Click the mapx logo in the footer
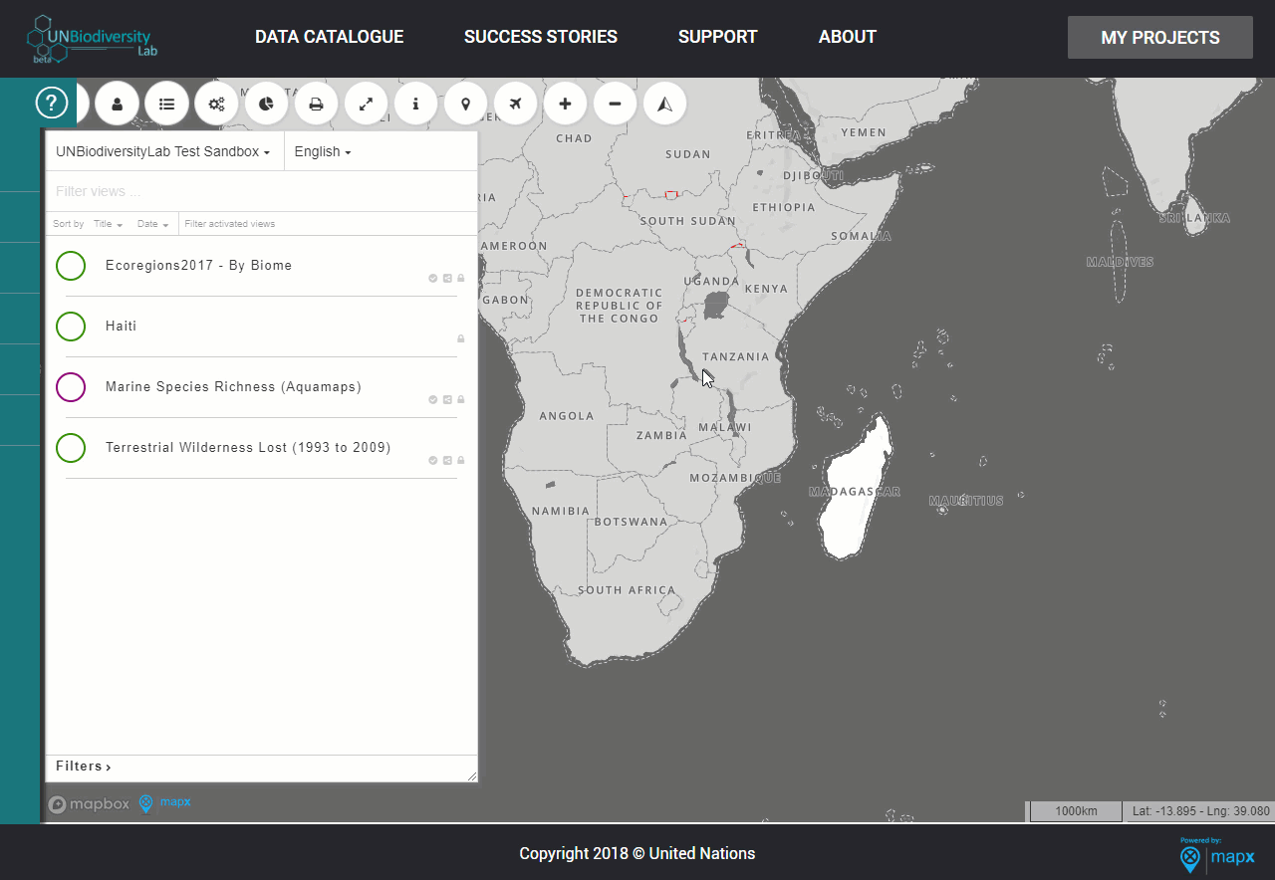The width and height of the screenshot is (1275, 880). point(1216,857)
